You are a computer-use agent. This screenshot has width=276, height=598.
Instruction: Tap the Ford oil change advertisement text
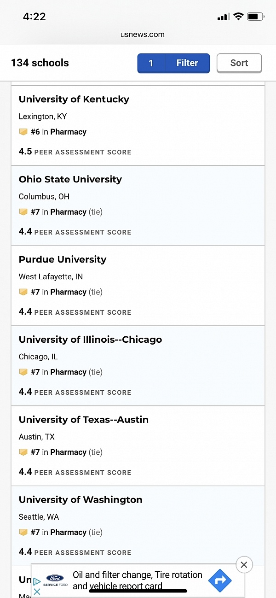[137, 580]
